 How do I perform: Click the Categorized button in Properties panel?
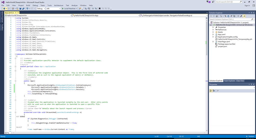pyautogui.click(x=211, y=91)
